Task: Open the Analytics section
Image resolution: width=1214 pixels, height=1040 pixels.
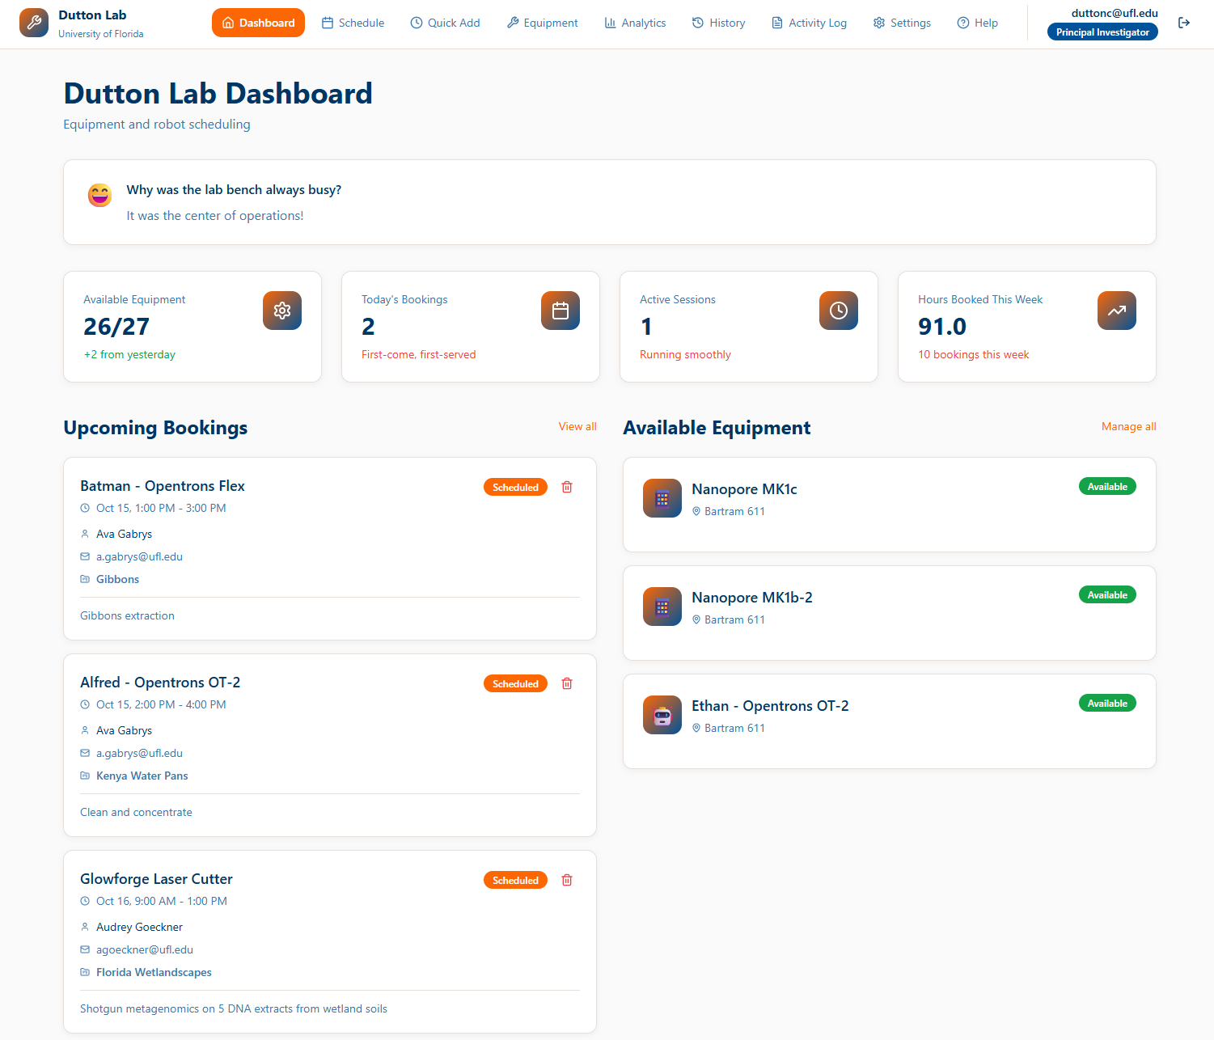Action: (x=635, y=23)
